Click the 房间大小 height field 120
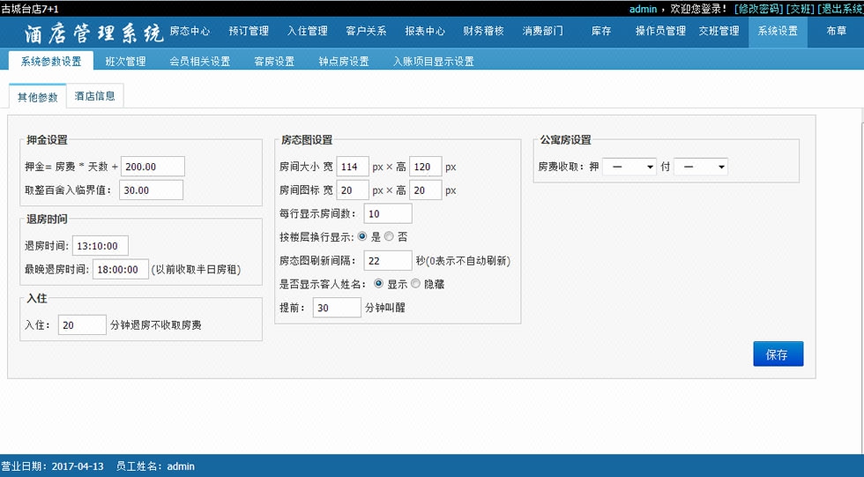The width and height of the screenshot is (864, 477). pyautogui.click(x=425, y=167)
